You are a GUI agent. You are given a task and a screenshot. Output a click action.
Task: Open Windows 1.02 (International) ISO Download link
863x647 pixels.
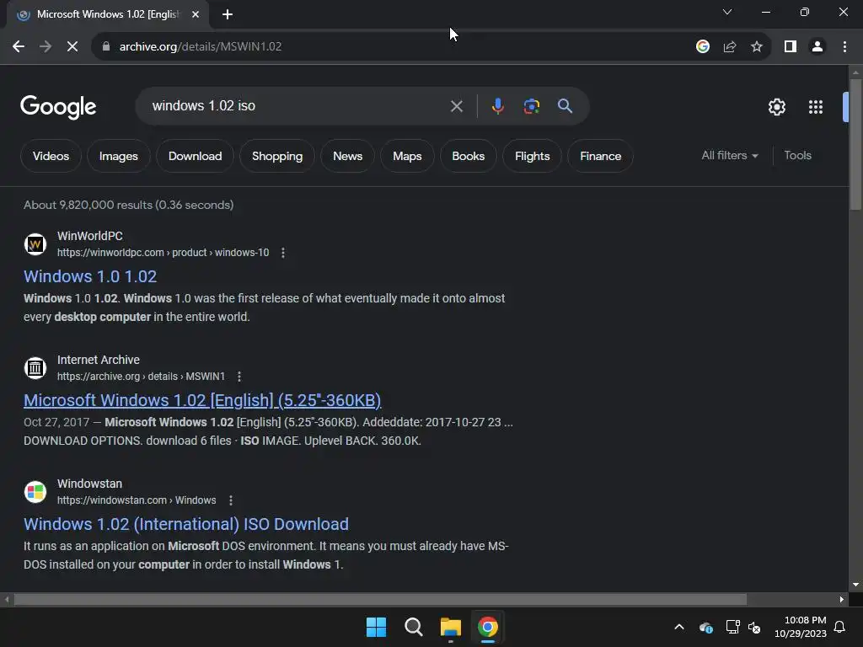[x=186, y=524]
